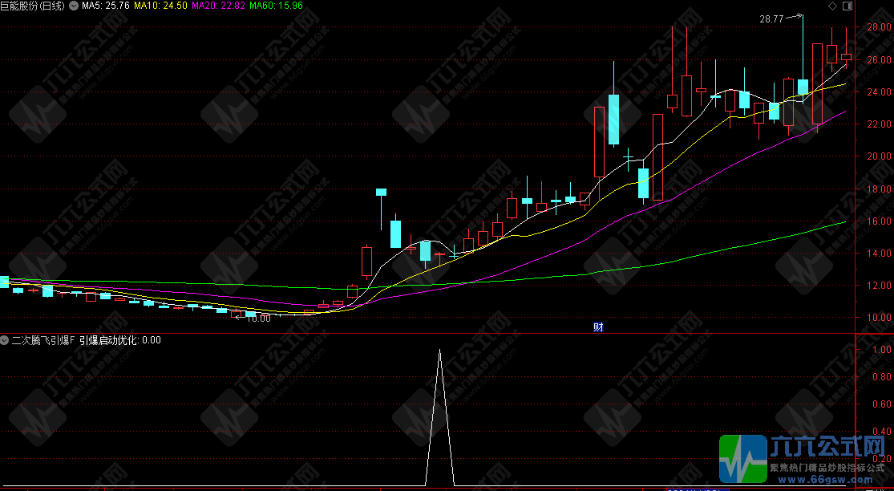The width and height of the screenshot is (894, 491).
Task: Click the 16.00 price axis label
Action: [878, 221]
